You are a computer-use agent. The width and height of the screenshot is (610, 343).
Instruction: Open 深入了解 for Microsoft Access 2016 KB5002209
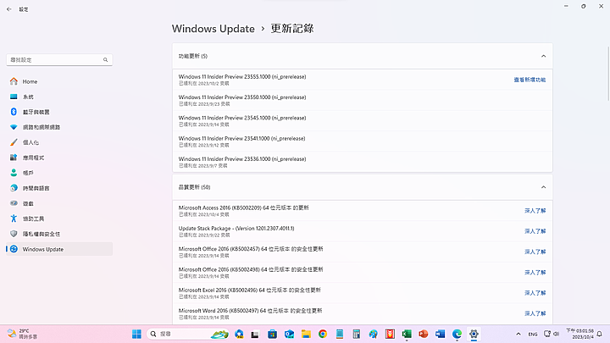[x=535, y=211]
